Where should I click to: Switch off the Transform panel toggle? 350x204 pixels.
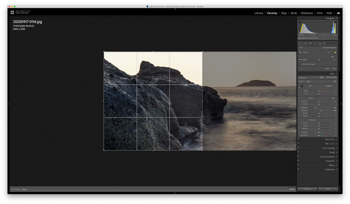(x=298, y=160)
